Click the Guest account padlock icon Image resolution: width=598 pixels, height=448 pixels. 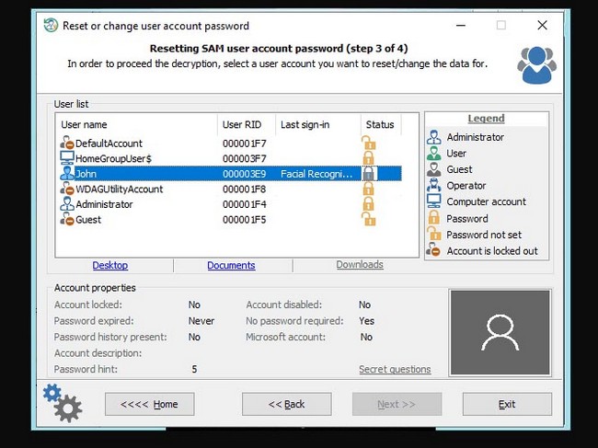(369, 220)
